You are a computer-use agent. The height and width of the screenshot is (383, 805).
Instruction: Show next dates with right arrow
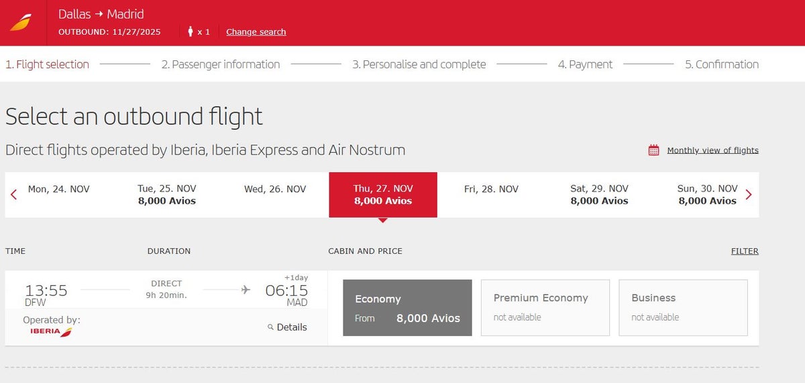(x=749, y=195)
